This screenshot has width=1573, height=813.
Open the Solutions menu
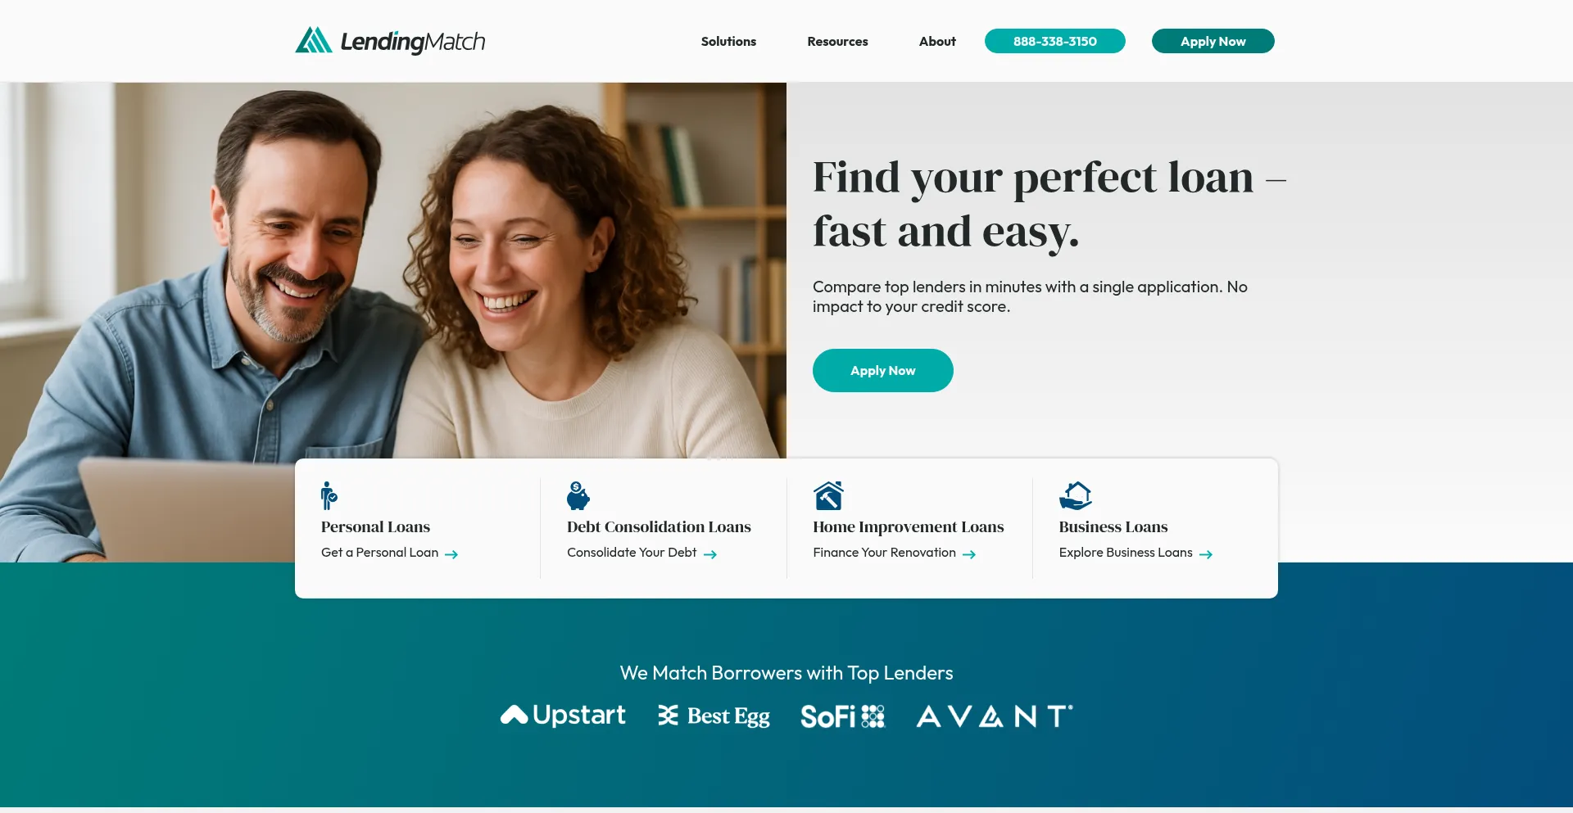728,41
